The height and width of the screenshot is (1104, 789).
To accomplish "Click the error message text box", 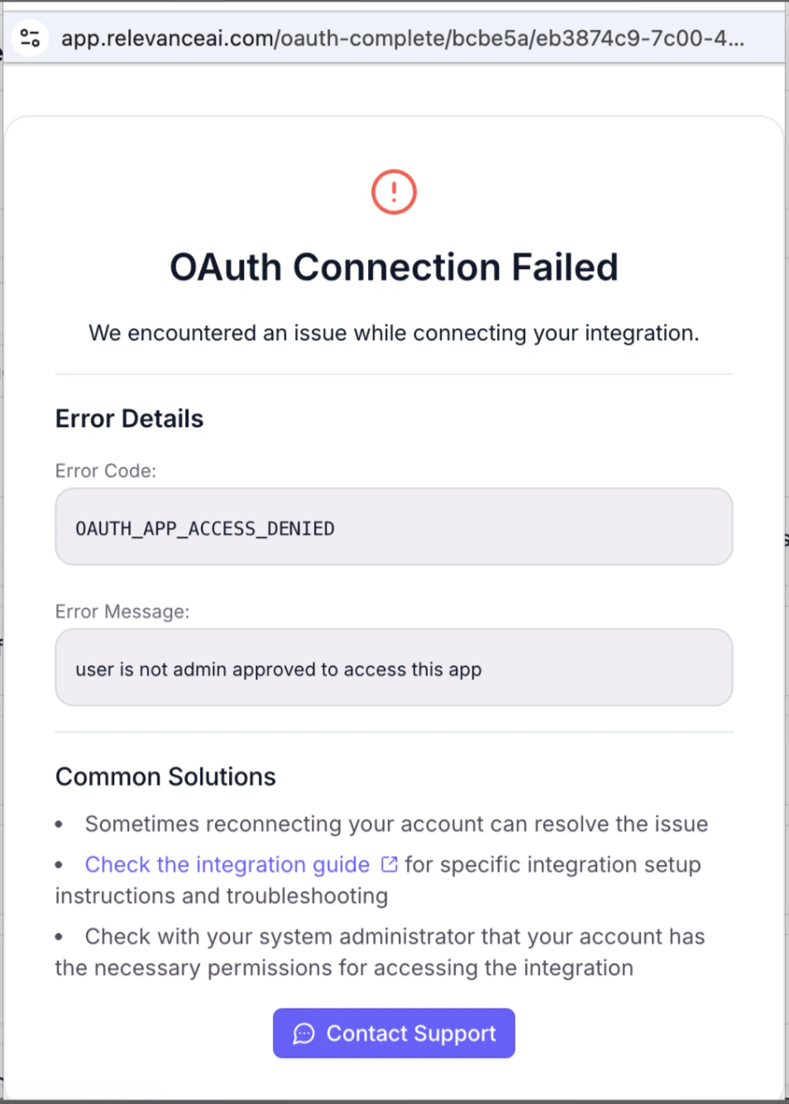I will pyautogui.click(x=394, y=668).
